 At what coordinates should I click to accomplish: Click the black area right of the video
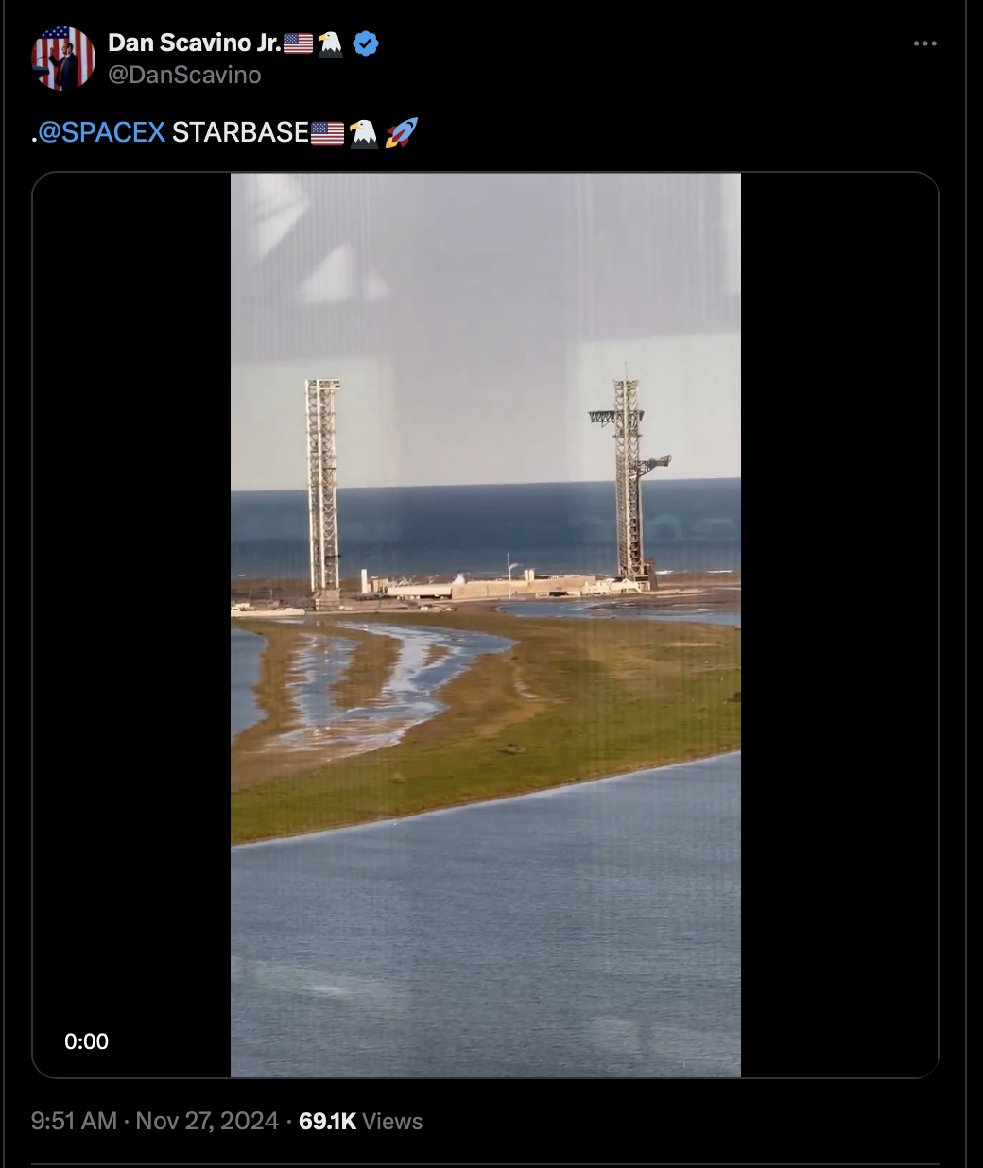tap(838, 625)
